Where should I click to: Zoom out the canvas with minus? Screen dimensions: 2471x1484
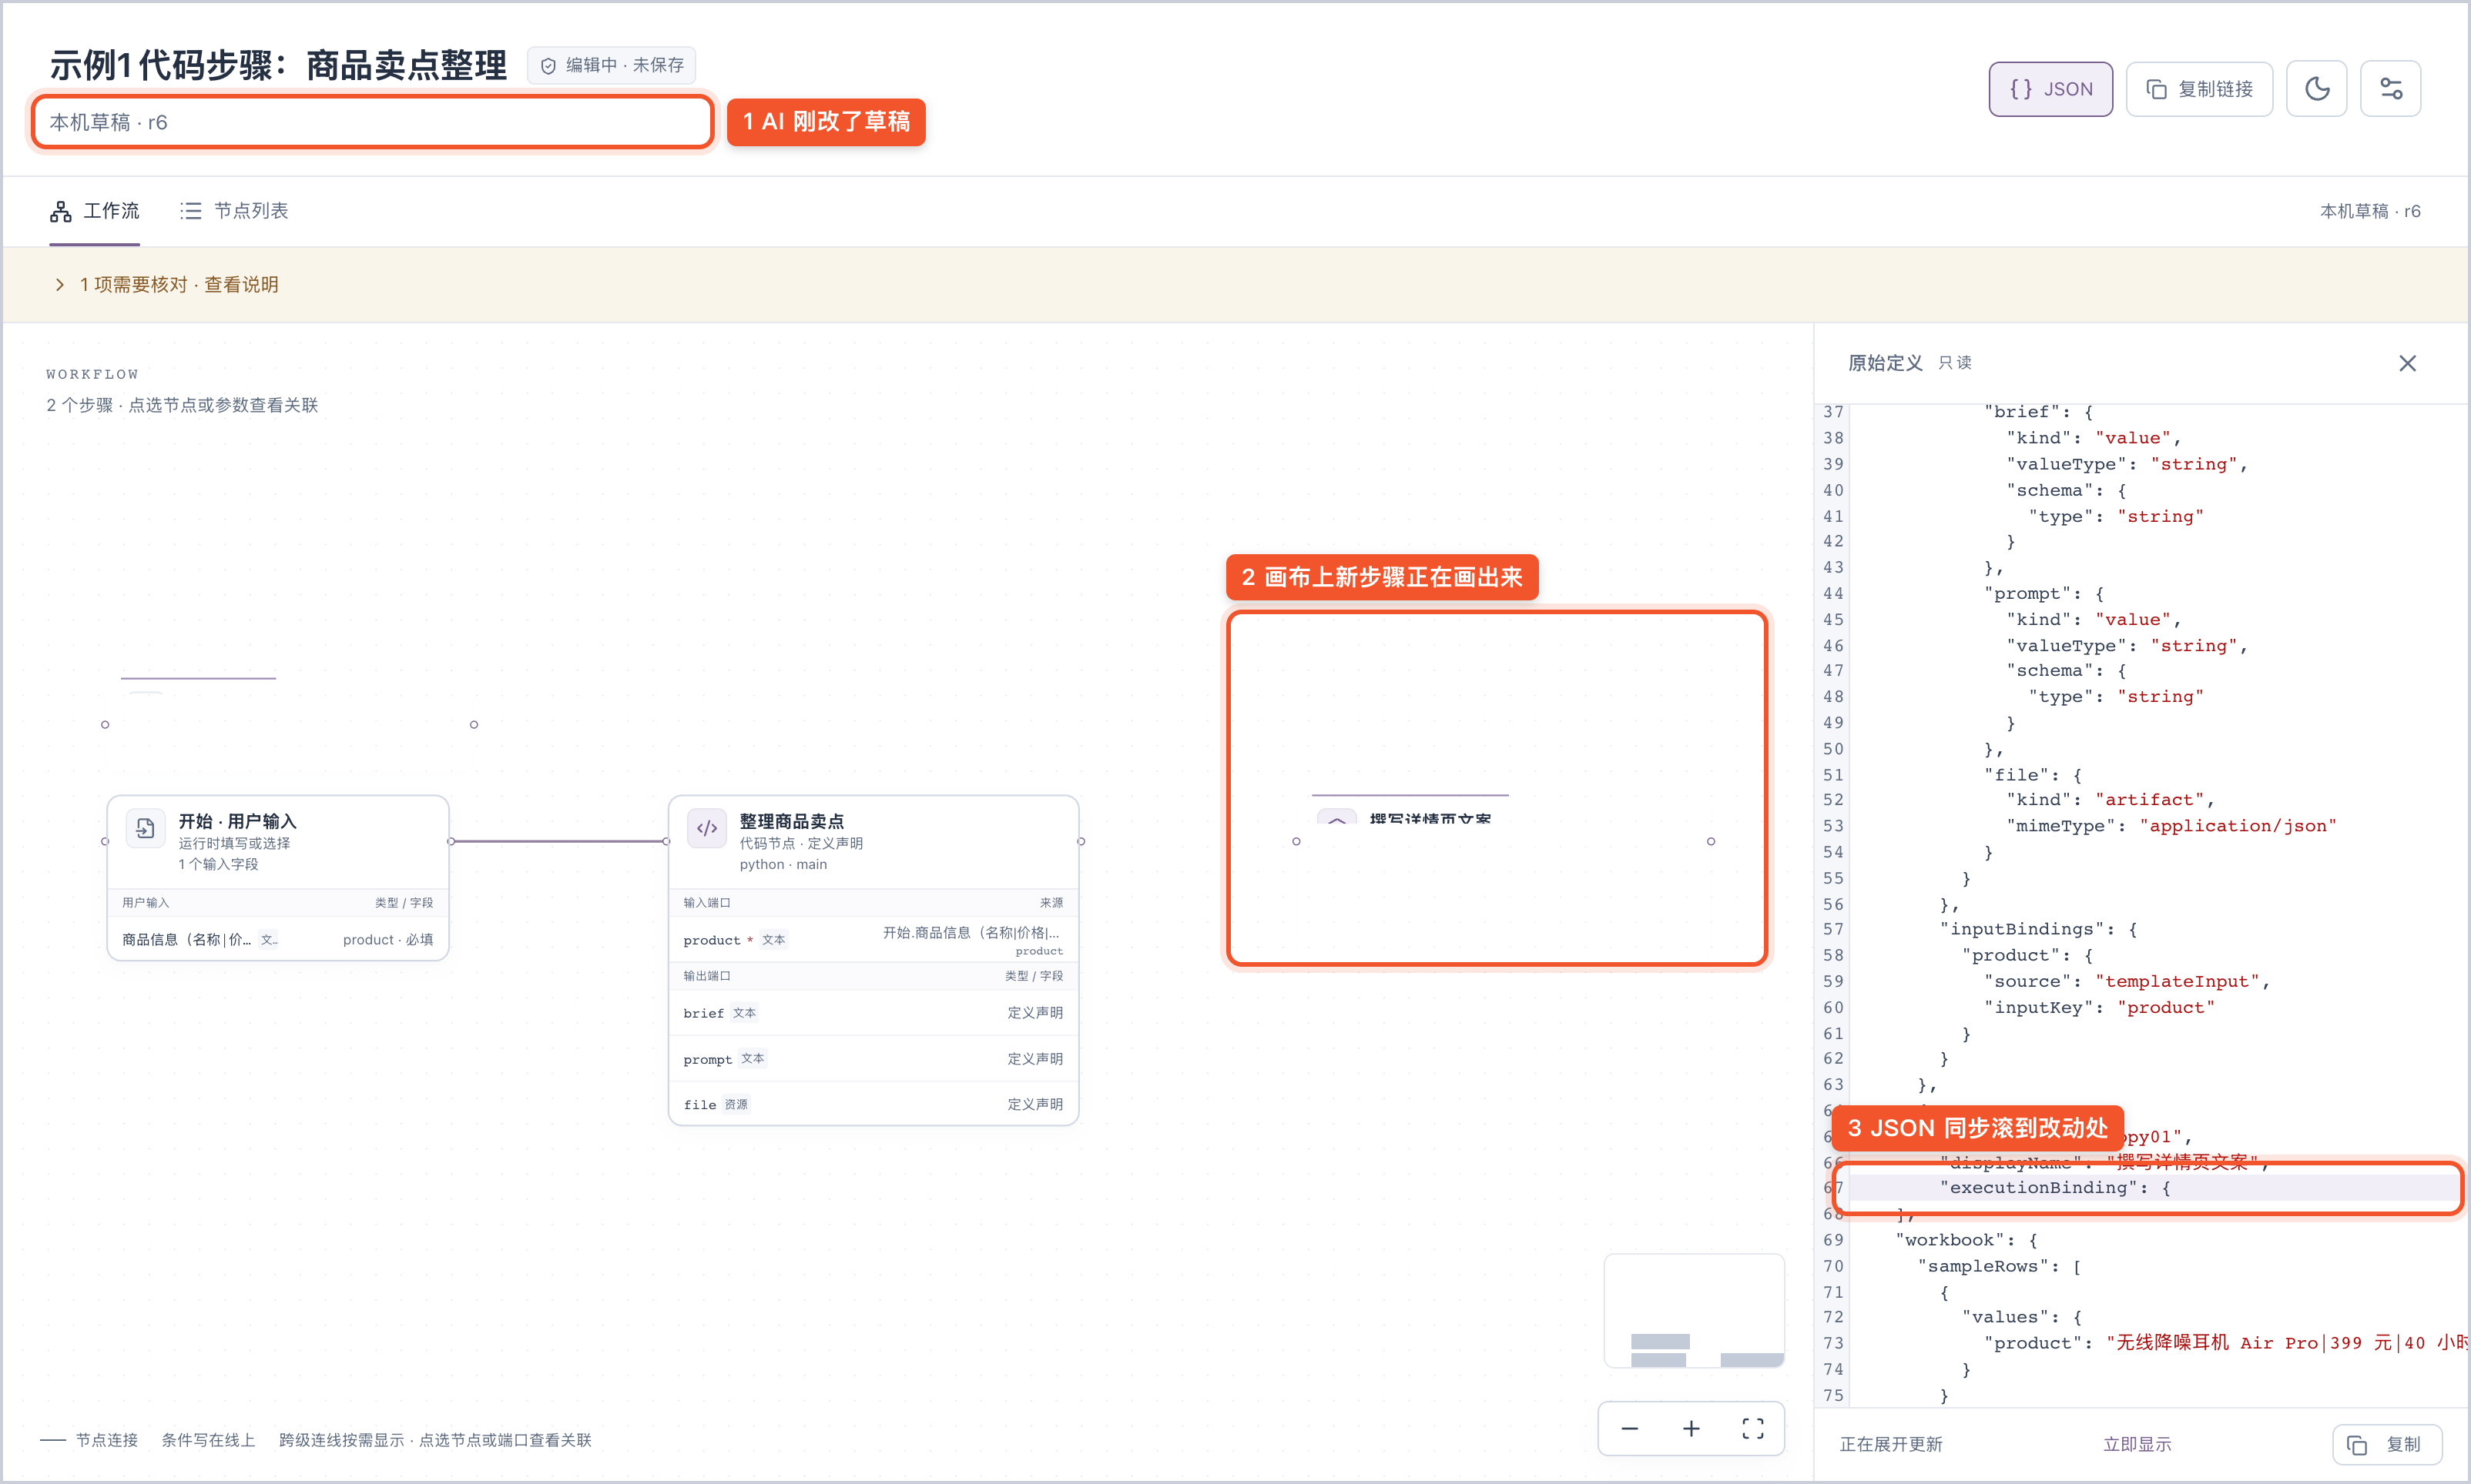pos(1630,1428)
